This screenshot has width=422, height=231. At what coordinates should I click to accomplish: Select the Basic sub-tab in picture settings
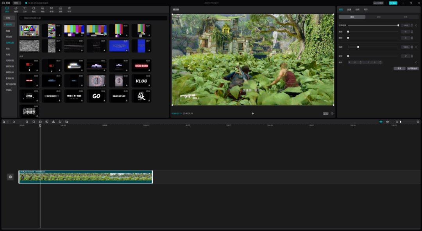(x=352, y=17)
